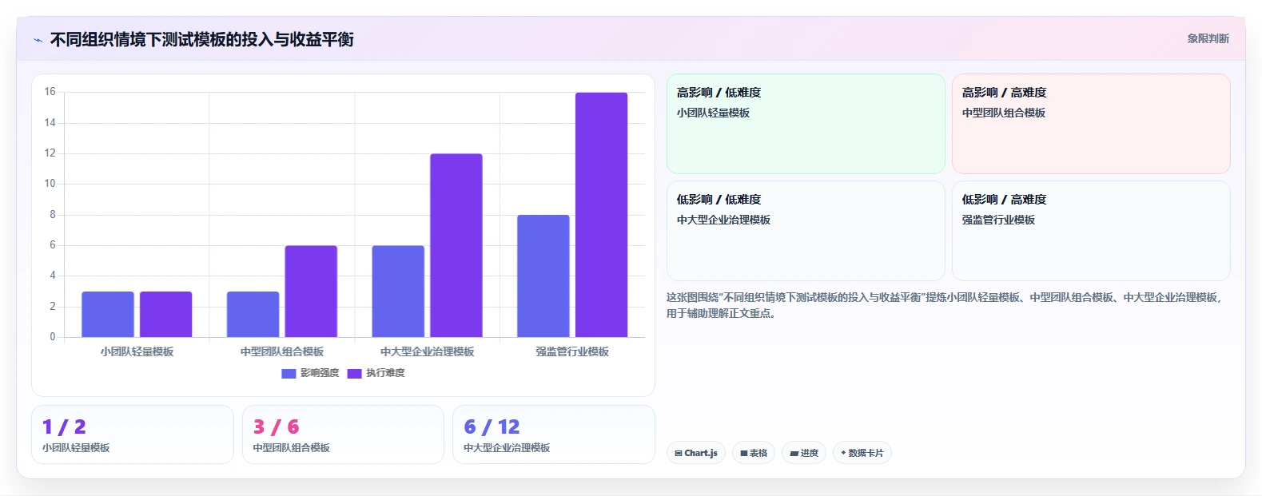Screen dimensions: 1262x496
Task: Click the 影响强度 bar for 强监管行业模板
Action: [x=543, y=276]
